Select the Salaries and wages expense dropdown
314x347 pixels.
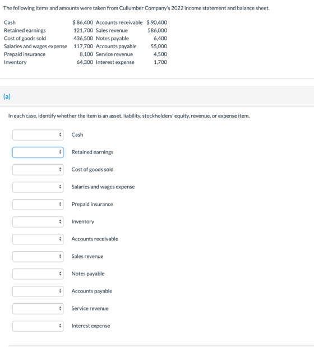[38, 187]
